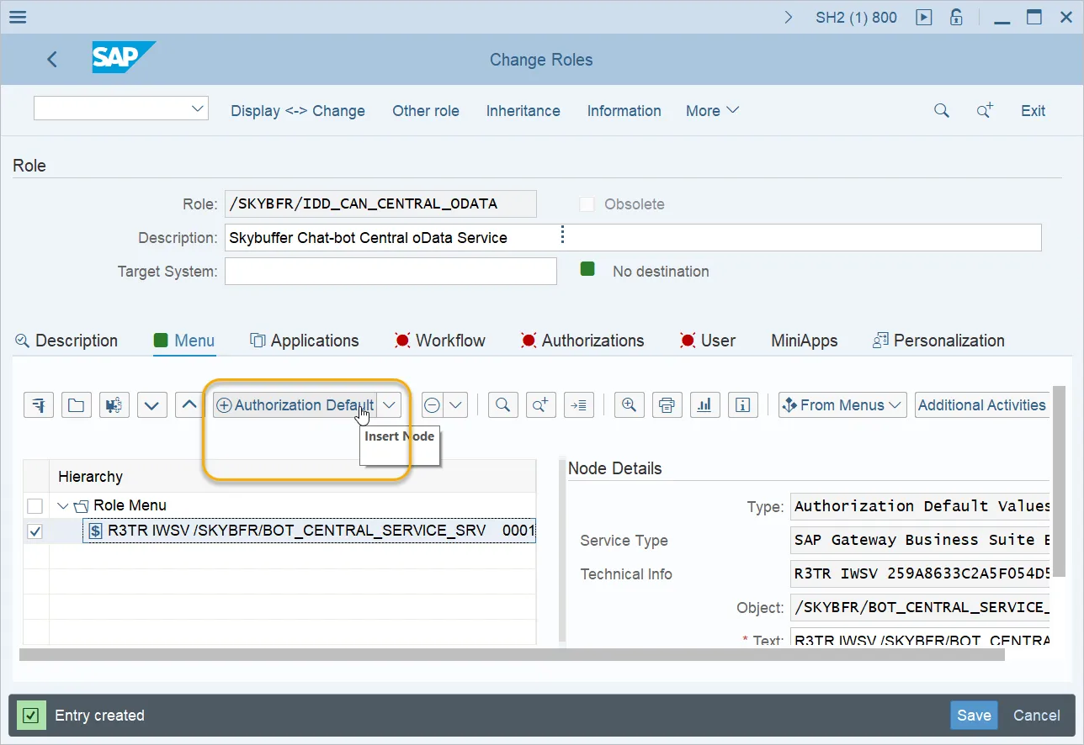
Task: Open the Applications tab
Action: click(305, 341)
